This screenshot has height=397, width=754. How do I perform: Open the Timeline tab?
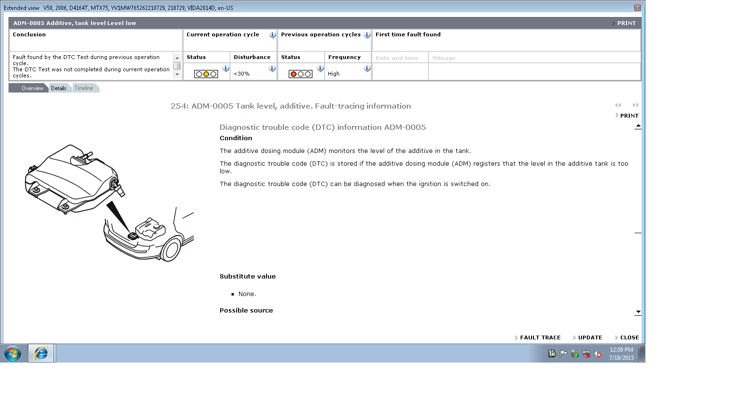84,88
